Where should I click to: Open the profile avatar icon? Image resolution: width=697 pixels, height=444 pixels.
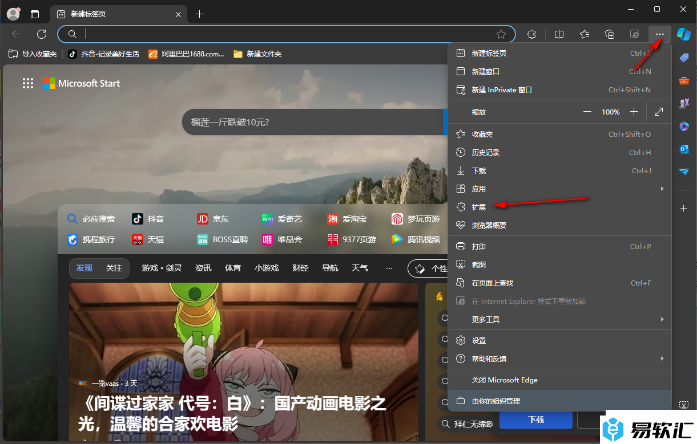(x=13, y=14)
